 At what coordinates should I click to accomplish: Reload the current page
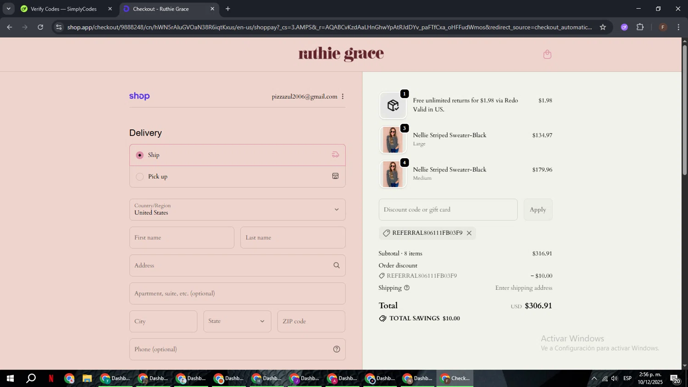click(40, 27)
